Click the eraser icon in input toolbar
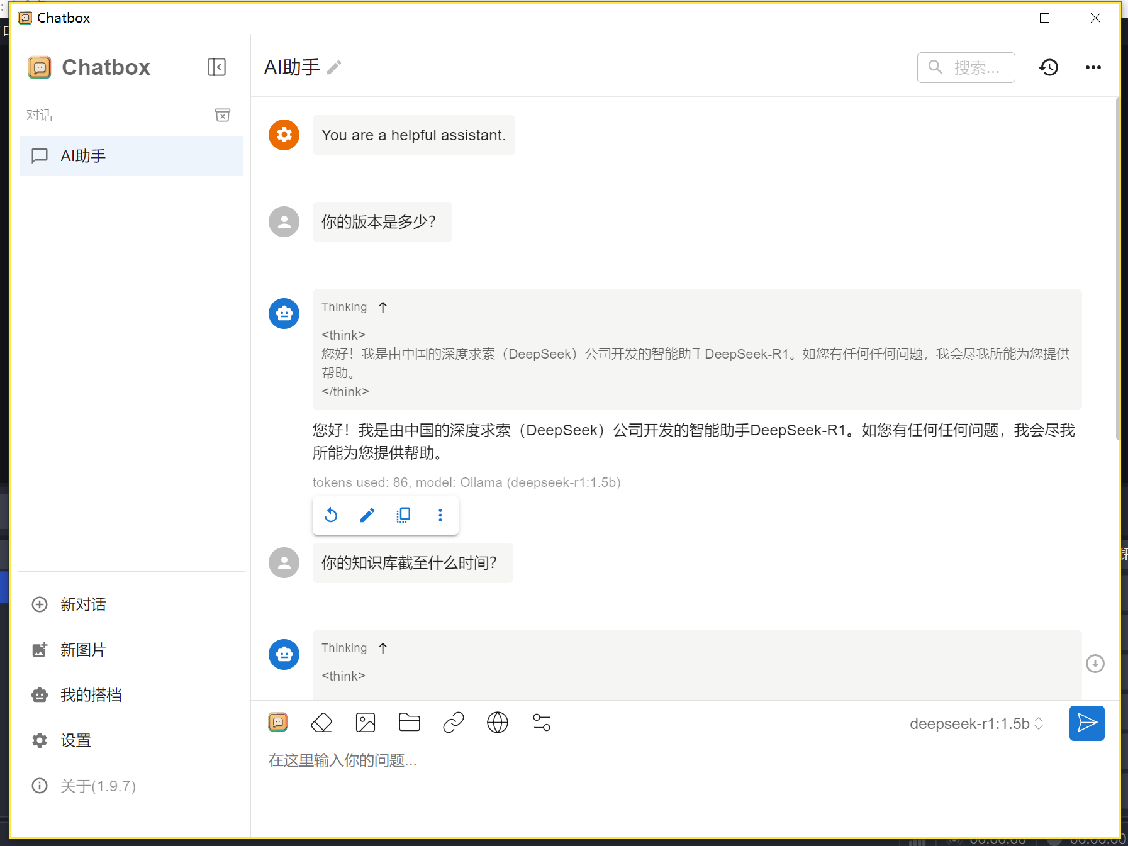The width and height of the screenshot is (1128, 846). point(321,723)
